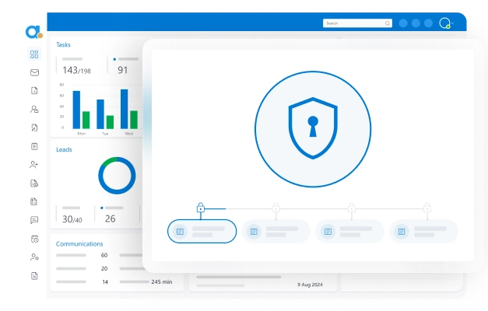The height and width of the screenshot is (311, 488).
Task: Open the document with clock badge icon
Action: coord(34,183)
